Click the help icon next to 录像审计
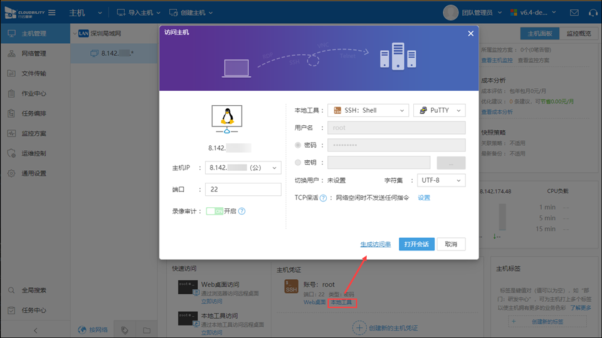 coord(241,212)
